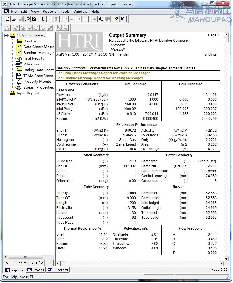Open the View menu
This screenshot has height=283, width=233.
pyautogui.click(x=35, y=12)
